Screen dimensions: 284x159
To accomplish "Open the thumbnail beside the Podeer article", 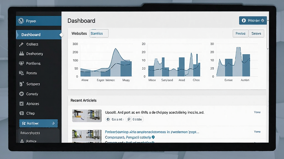I will coord(87,136).
